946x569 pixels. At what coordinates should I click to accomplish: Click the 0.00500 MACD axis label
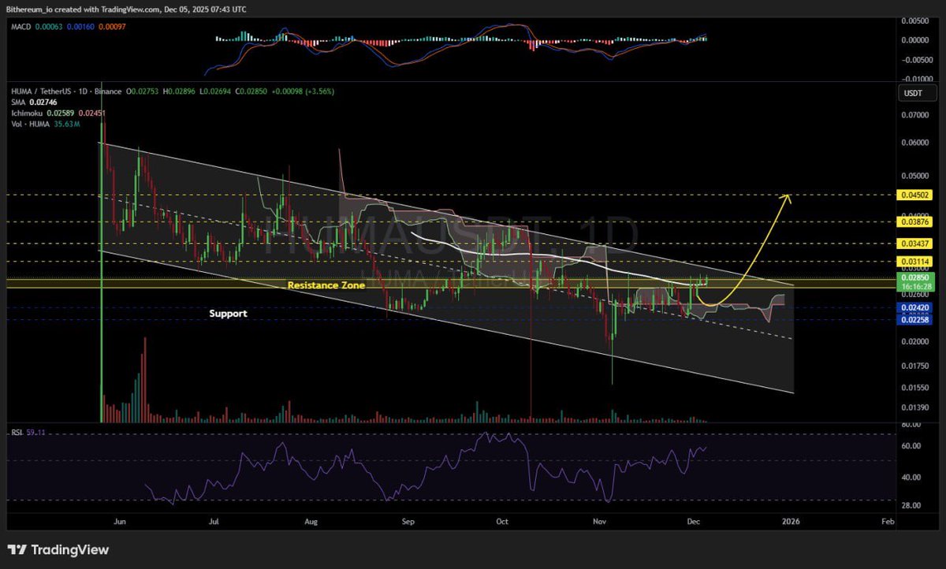(914, 20)
